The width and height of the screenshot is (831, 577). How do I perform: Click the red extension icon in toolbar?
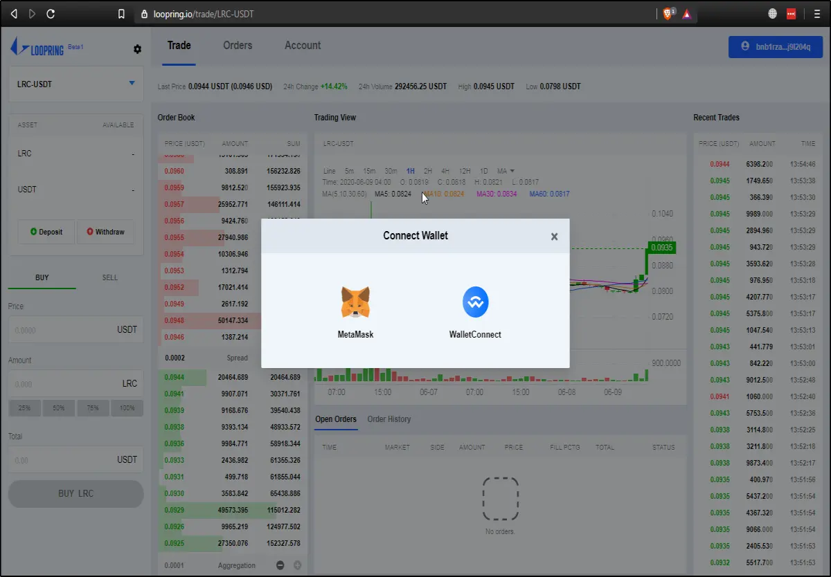click(x=792, y=13)
